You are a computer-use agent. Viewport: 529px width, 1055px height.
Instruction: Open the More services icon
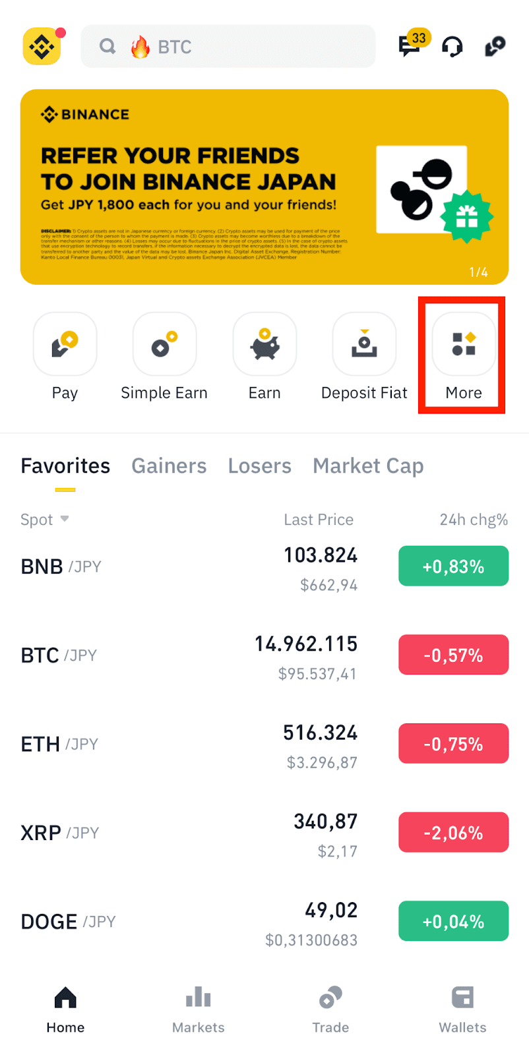(464, 344)
